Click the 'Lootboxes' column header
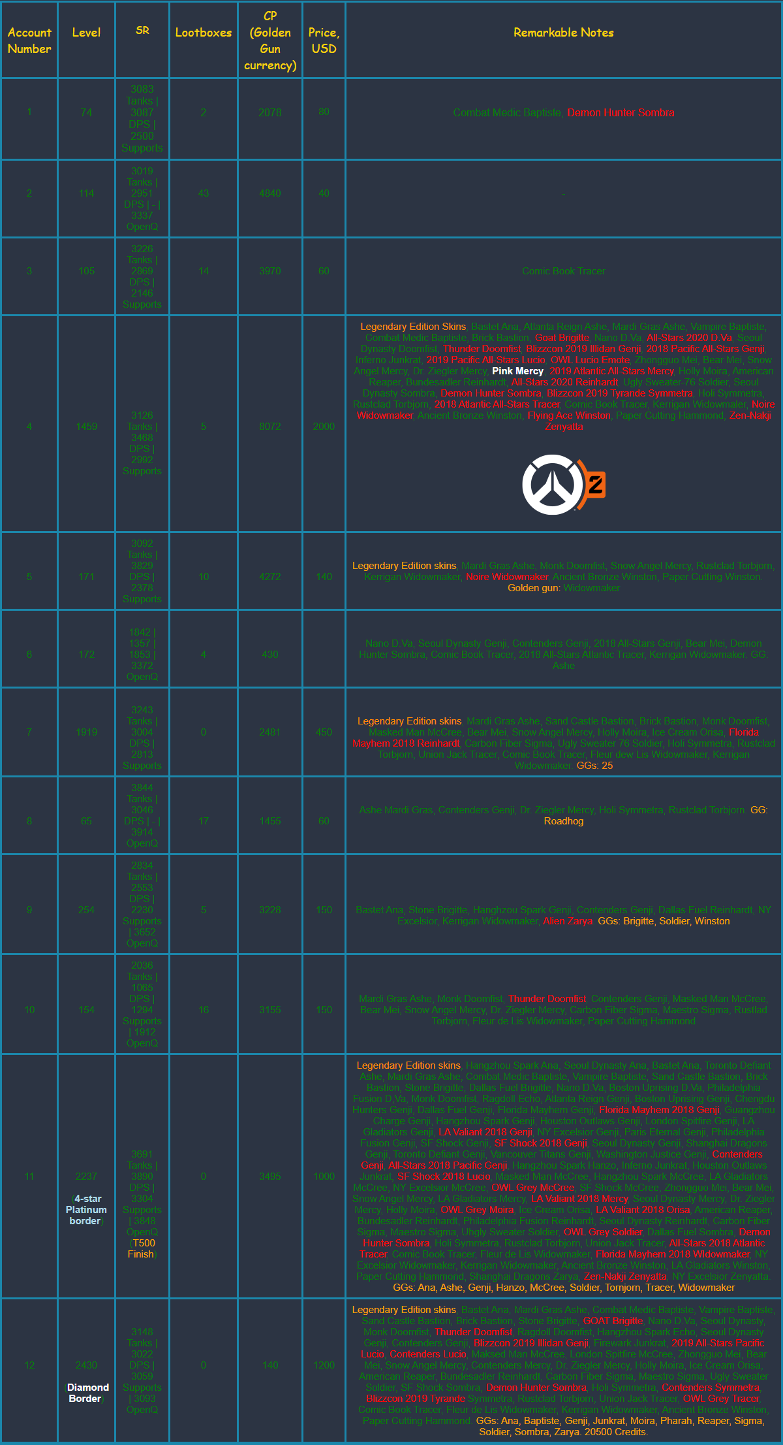 [x=204, y=33]
